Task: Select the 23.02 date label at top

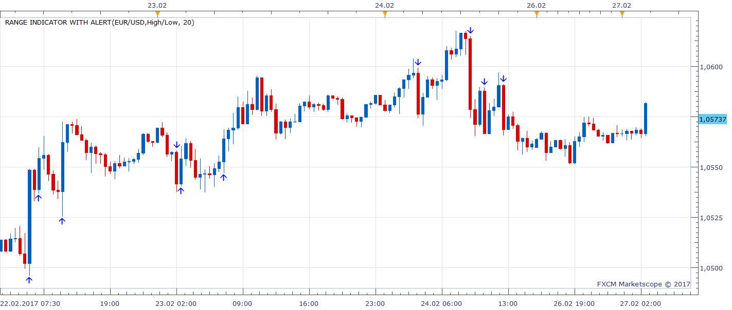Action: (x=157, y=5)
